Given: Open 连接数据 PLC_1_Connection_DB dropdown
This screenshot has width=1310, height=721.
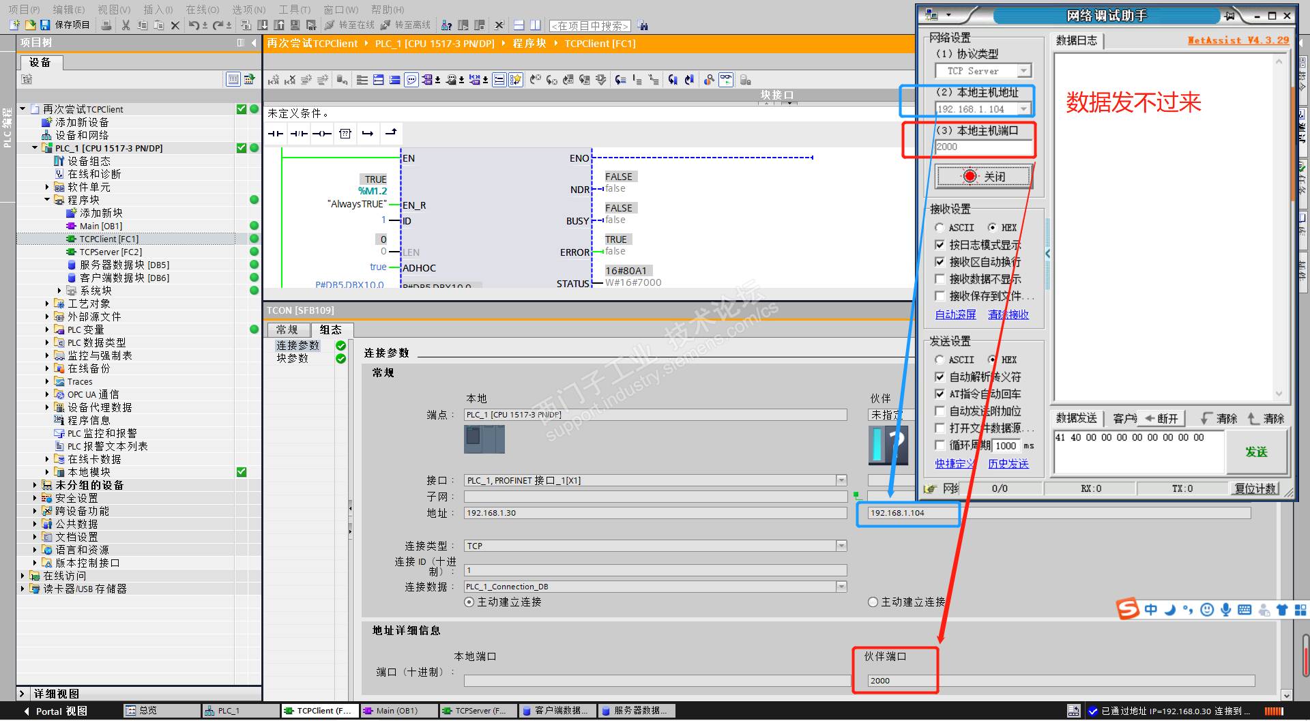Looking at the screenshot, I should pos(841,587).
